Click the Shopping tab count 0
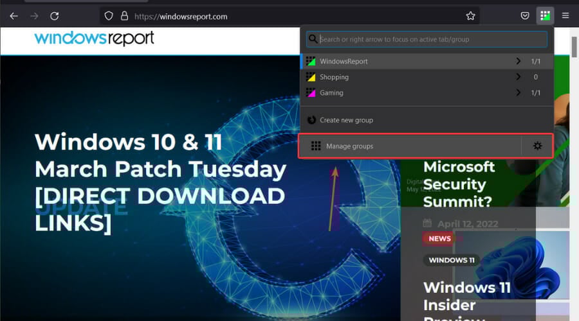Screen dimensions: 579x321 tap(535, 77)
